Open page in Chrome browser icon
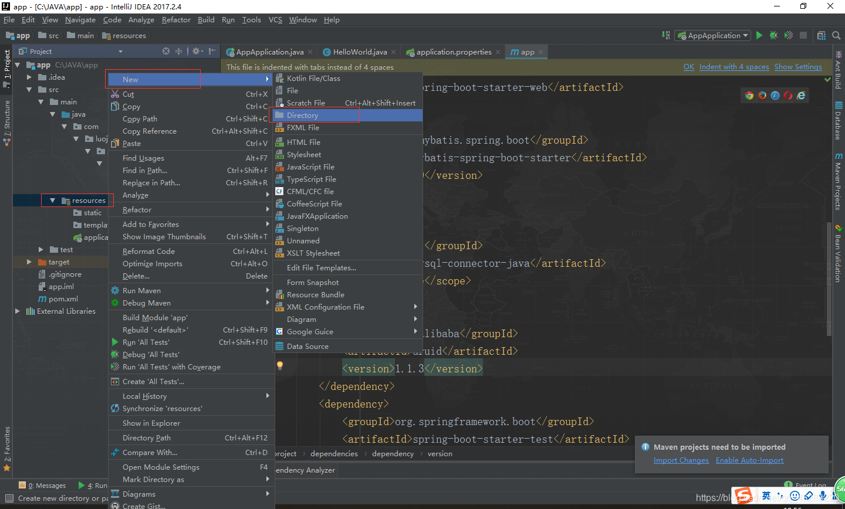The width and height of the screenshot is (845, 509). point(749,95)
